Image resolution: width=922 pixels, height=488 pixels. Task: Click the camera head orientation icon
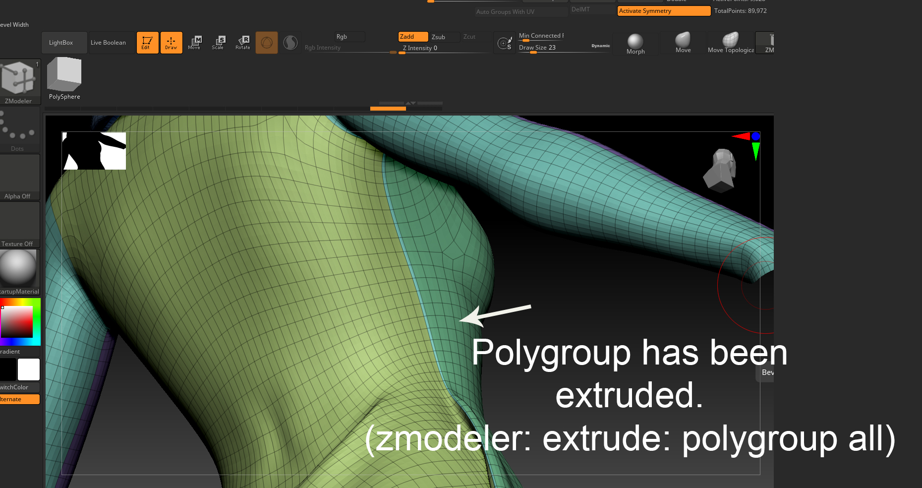[721, 170]
